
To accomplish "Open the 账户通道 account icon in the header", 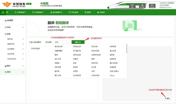I will point(142,5).
